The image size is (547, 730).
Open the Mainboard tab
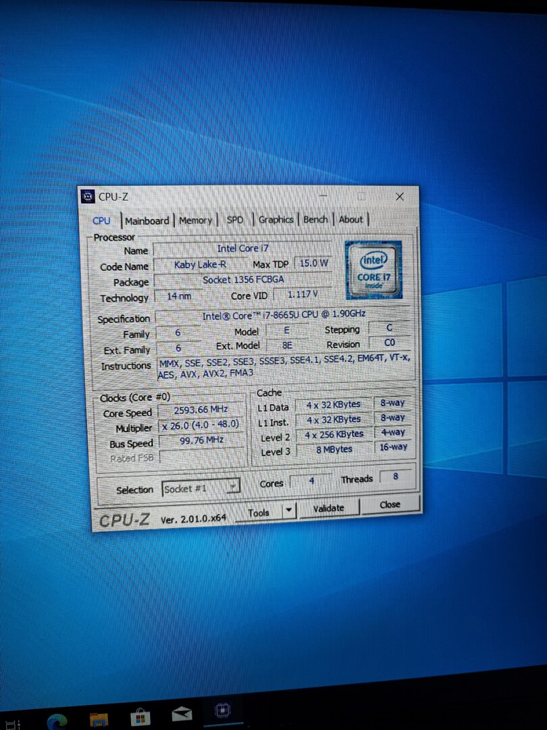coord(147,220)
